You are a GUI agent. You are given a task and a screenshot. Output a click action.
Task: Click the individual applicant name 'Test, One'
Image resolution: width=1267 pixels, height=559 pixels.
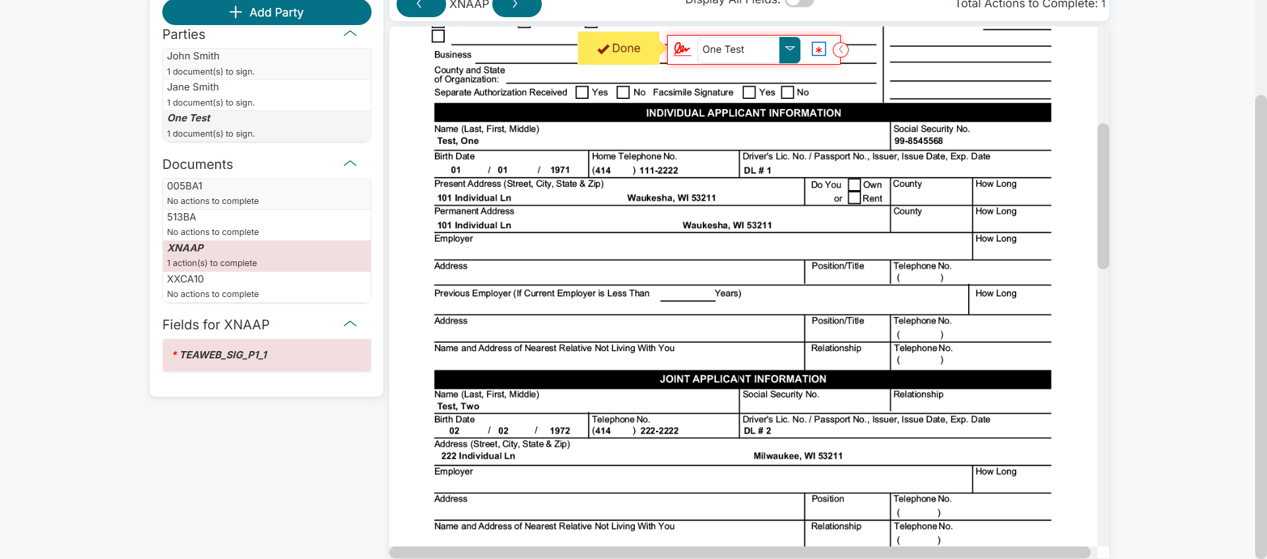point(458,141)
